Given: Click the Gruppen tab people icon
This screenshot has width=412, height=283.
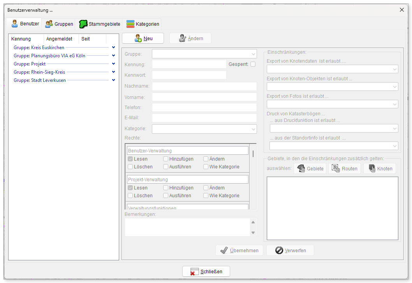Looking at the screenshot, I should coord(49,24).
